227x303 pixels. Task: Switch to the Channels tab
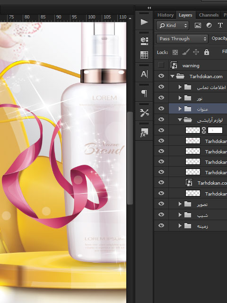pyautogui.click(x=209, y=15)
